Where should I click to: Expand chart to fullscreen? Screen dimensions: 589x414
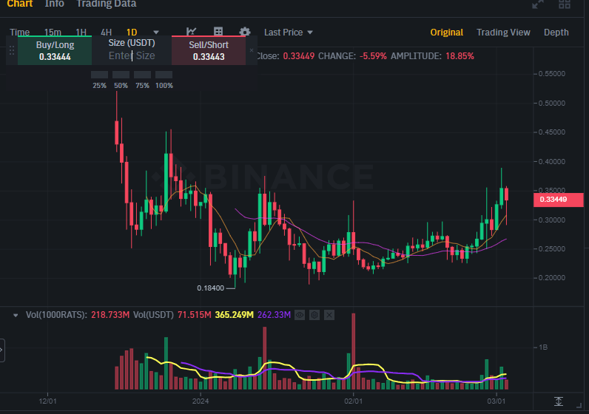pyautogui.click(x=538, y=4)
